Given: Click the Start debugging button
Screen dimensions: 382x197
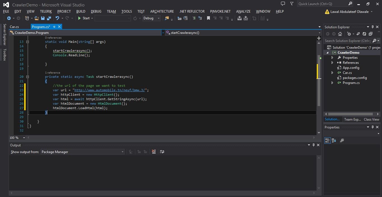Looking at the screenshot, I should click(x=83, y=18).
